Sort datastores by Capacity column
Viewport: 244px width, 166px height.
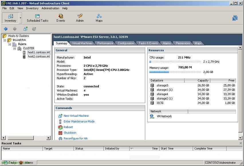(x=197, y=80)
